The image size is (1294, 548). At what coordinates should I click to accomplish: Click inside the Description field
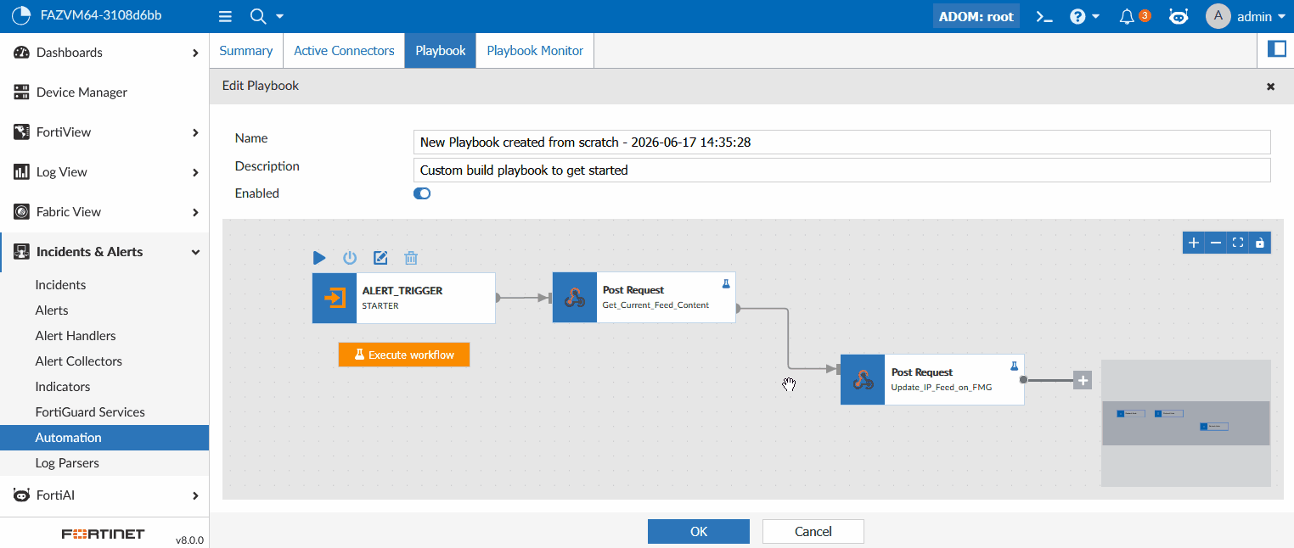841,170
